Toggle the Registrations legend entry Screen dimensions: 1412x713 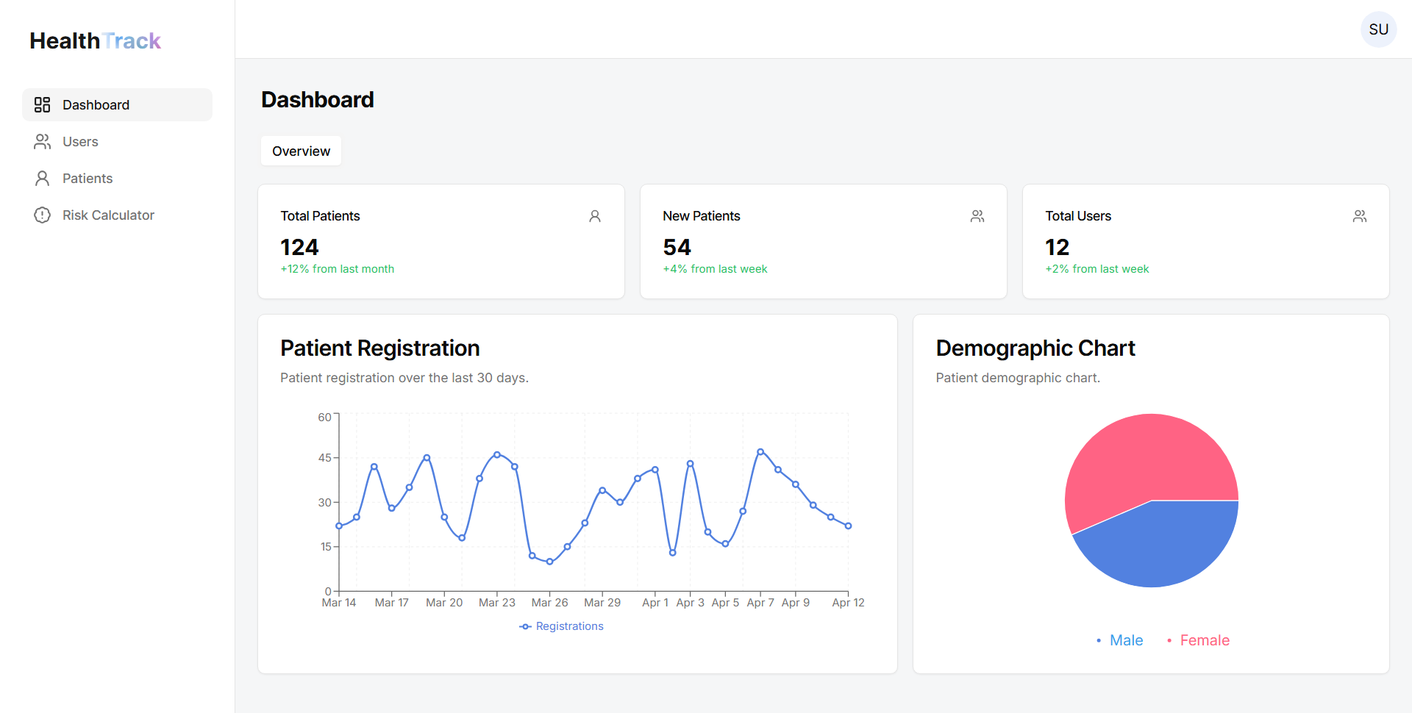[562, 626]
